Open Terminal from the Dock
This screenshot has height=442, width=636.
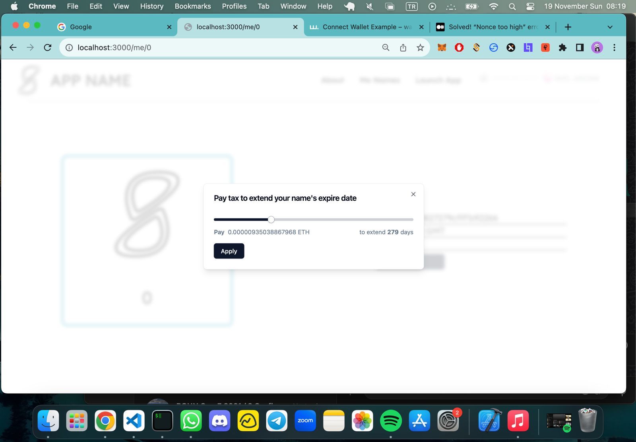163,421
